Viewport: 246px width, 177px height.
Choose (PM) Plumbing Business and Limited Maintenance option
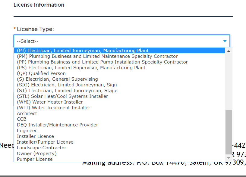click(97, 56)
